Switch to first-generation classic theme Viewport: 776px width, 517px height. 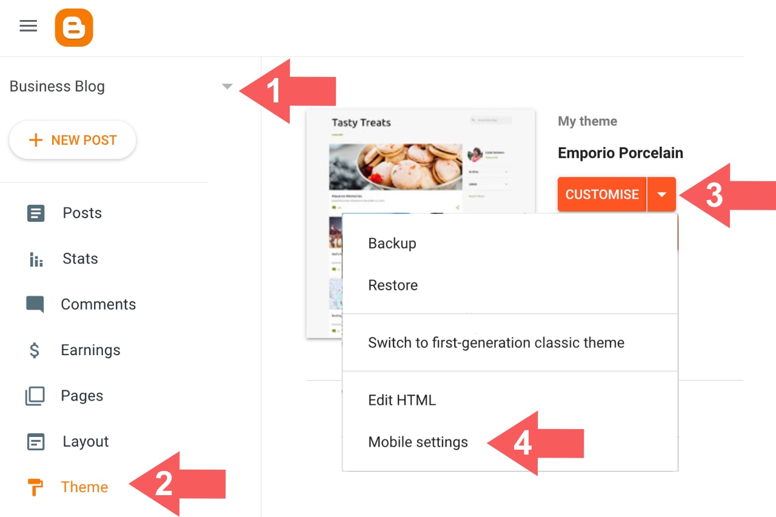point(496,343)
